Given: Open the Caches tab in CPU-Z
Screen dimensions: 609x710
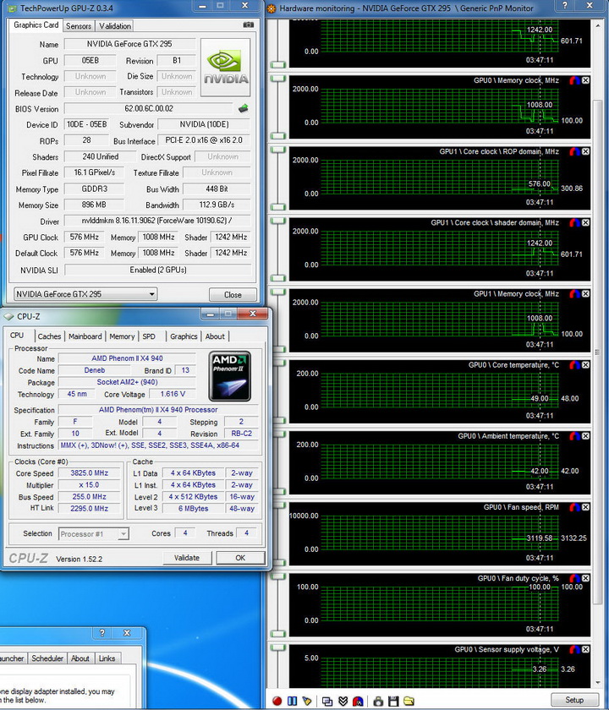Looking at the screenshot, I should tap(49, 336).
